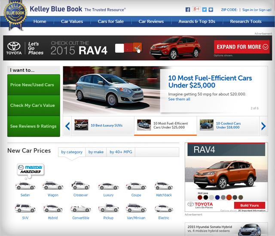The width and height of the screenshot is (275, 236).
Task: Click Check My Car's Value button
Action: [34, 106]
